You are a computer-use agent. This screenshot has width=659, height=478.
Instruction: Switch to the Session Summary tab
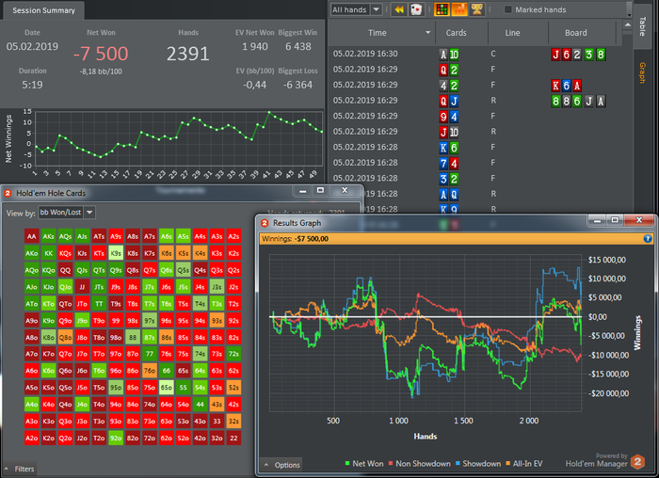[43, 10]
